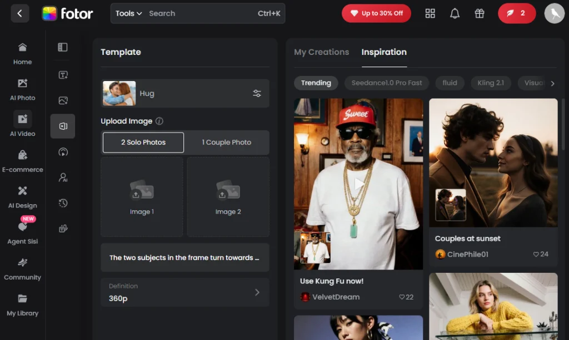Image resolution: width=569 pixels, height=340 pixels.
Task: Switch to the 1 Couple Photo option
Action: pyautogui.click(x=227, y=143)
